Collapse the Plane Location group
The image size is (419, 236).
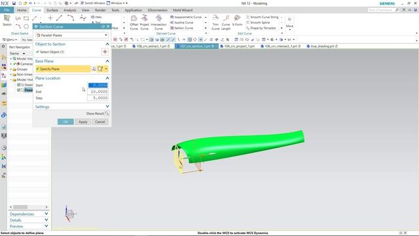point(107,78)
